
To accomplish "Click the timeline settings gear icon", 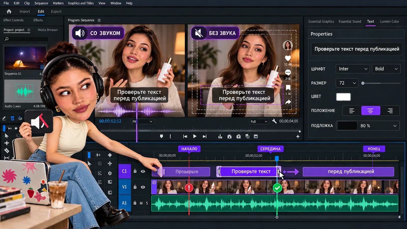I will tap(110, 173).
